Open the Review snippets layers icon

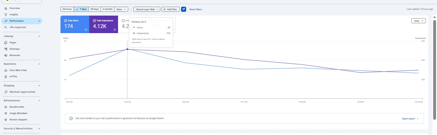tap(6, 119)
